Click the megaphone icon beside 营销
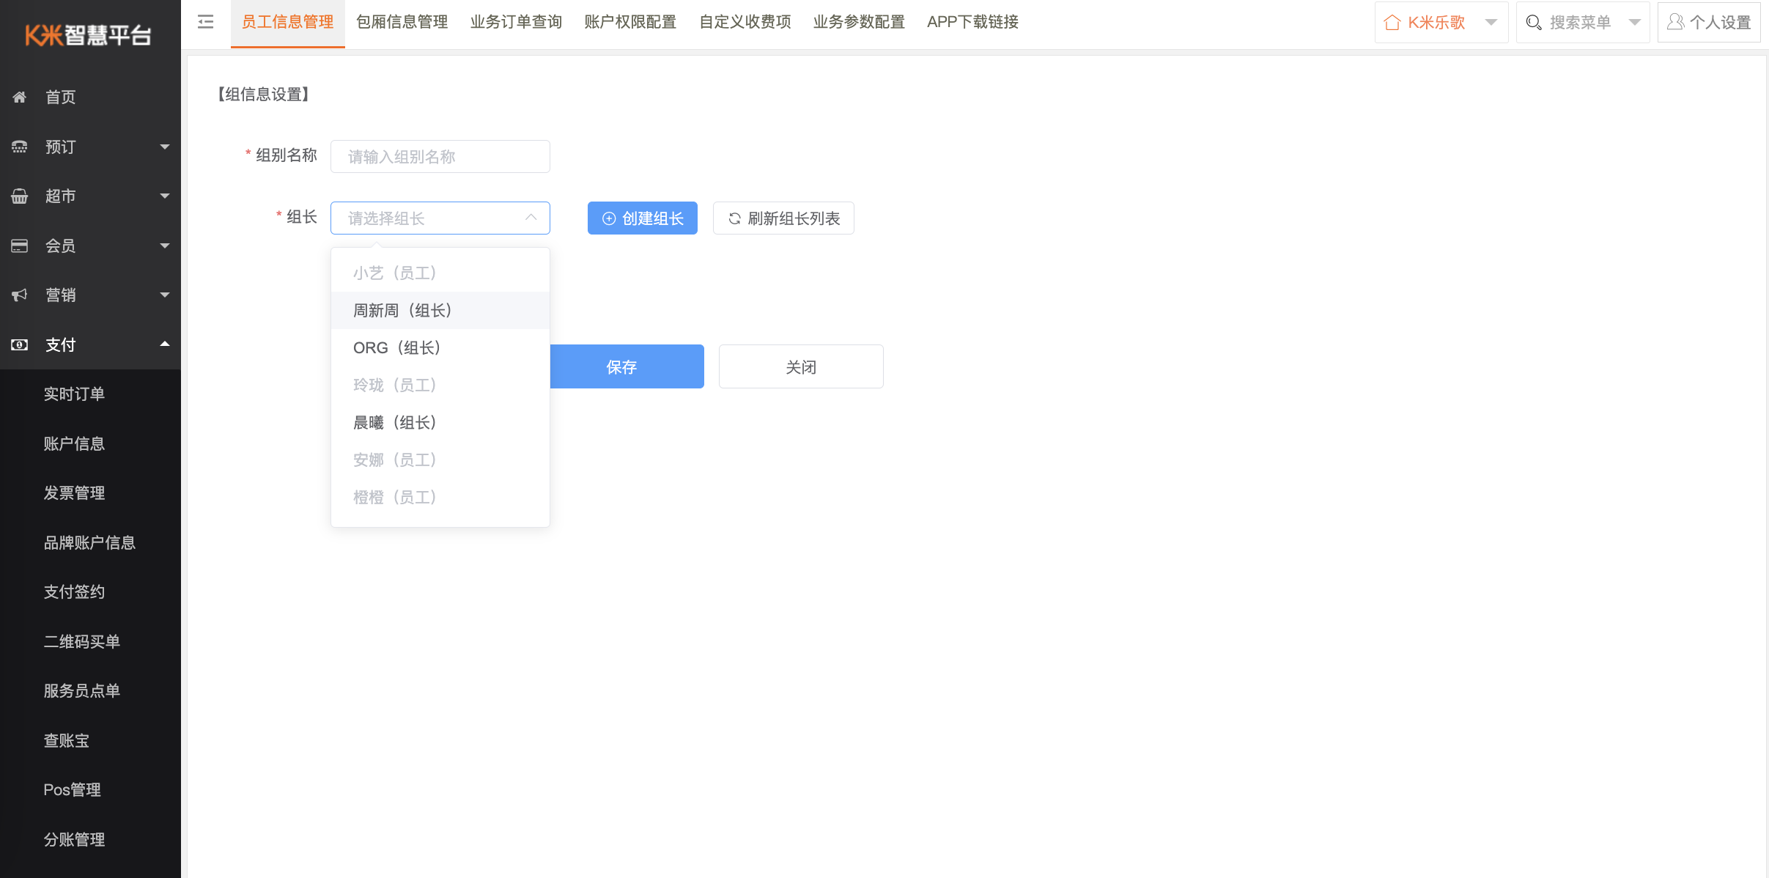 click(20, 295)
